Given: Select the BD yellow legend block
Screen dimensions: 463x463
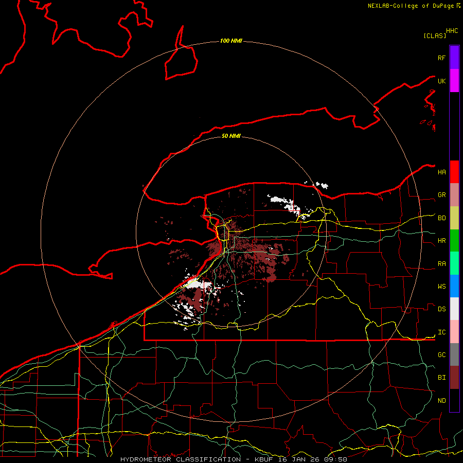Looking at the screenshot, I should point(454,218).
